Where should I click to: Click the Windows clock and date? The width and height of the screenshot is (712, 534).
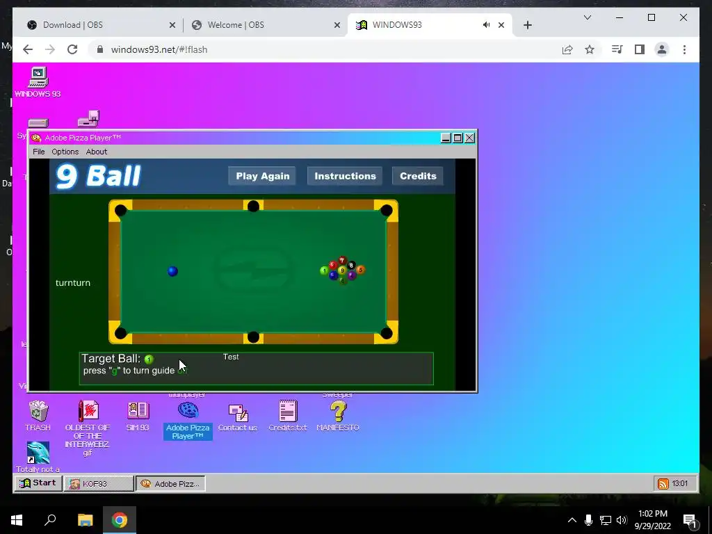click(x=652, y=520)
